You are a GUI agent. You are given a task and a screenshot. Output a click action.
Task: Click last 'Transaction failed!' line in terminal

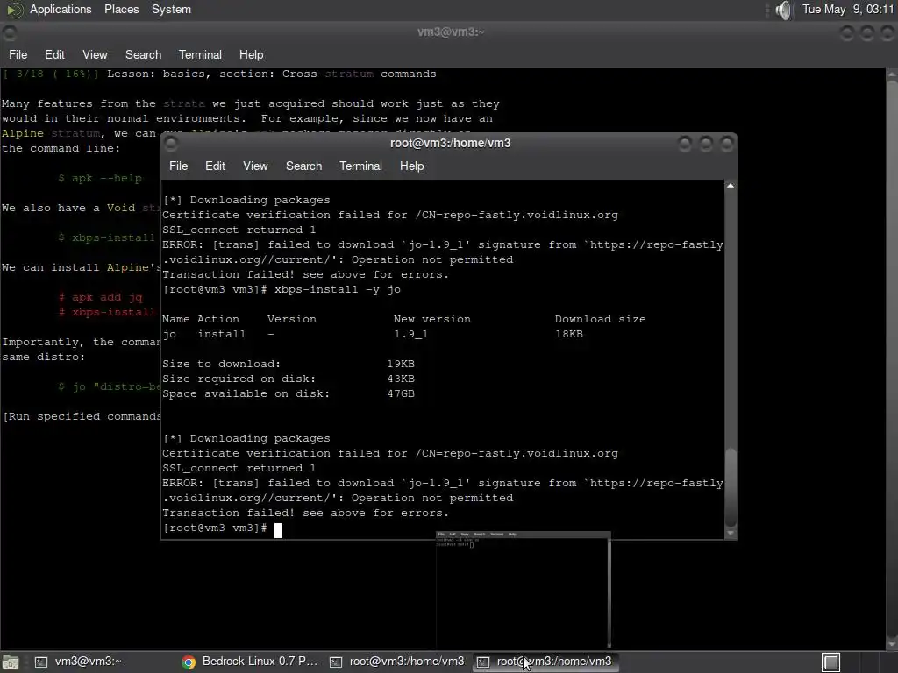point(305,513)
